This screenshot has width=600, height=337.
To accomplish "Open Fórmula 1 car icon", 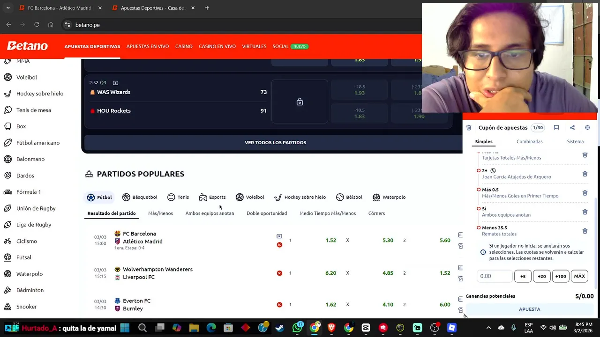I will click(7, 192).
